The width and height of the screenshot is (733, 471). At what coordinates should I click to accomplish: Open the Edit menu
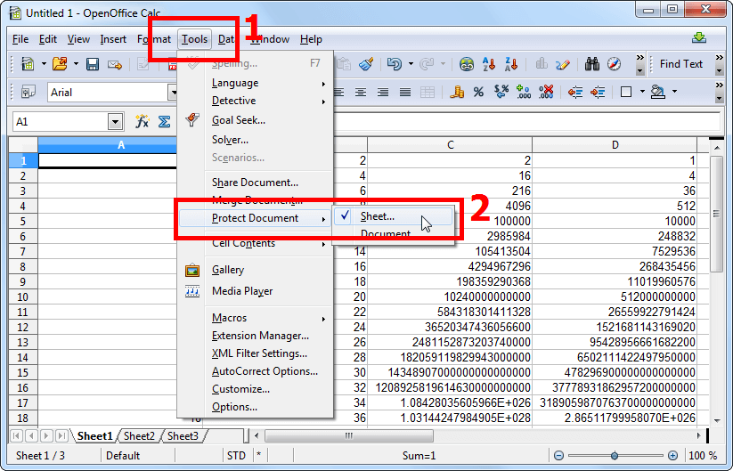pos(48,39)
